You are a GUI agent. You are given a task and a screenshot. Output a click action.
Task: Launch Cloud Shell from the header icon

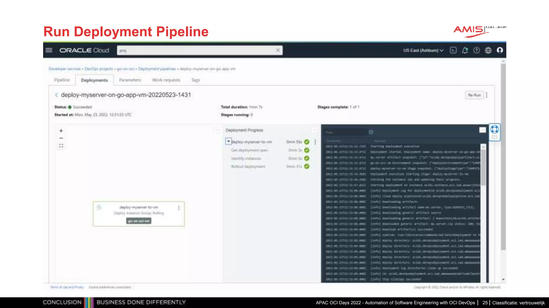pyautogui.click(x=453, y=50)
